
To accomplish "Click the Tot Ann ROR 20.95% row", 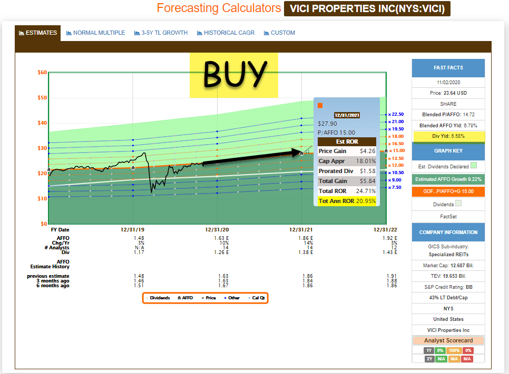I will pyautogui.click(x=347, y=201).
